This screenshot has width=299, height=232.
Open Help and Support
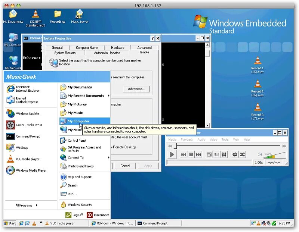pos(85,177)
